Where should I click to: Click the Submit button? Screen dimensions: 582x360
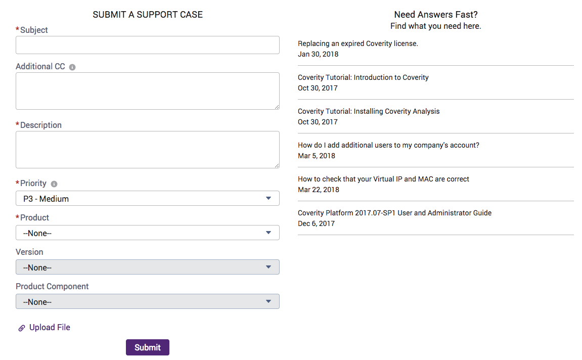coord(147,347)
